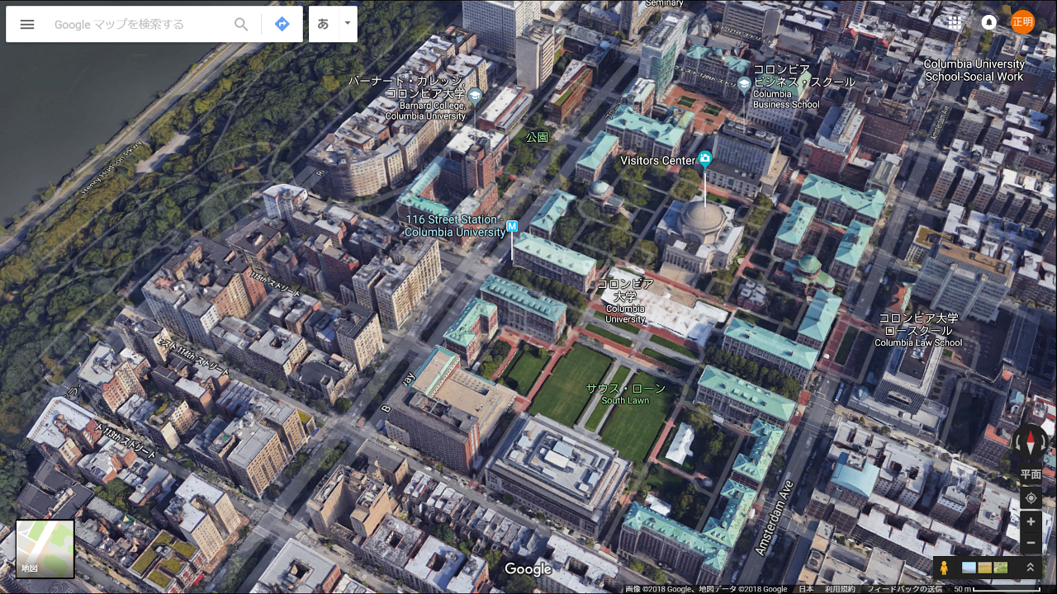Open the 利用規約 terms link
Screen dimensions: 1057x594
tap(840, 589)
